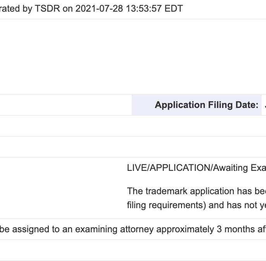Click the word 'Awaiting' in status line

[x=230, y=168]
